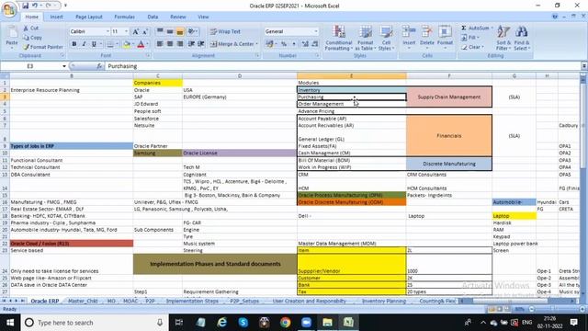This screenshot has height=331, width=588.
Task: Toggle Wrap Text on the cell
Action: [x=225, y=31]
